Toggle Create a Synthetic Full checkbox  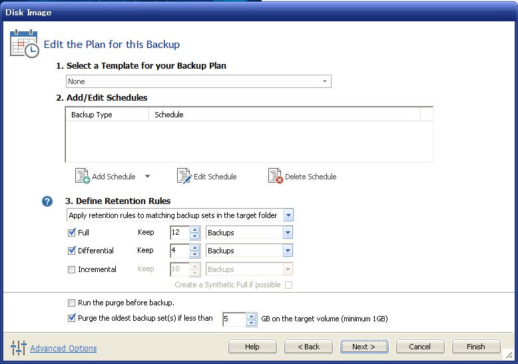[x=288, y=285]
